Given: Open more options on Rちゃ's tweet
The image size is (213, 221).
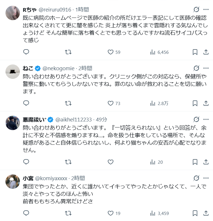Looking at the screenshot, I should (206, 9).
